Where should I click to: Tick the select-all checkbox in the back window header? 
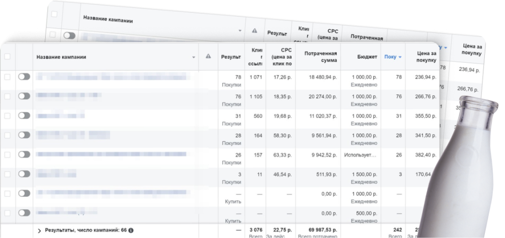click(x=54, y=14)
